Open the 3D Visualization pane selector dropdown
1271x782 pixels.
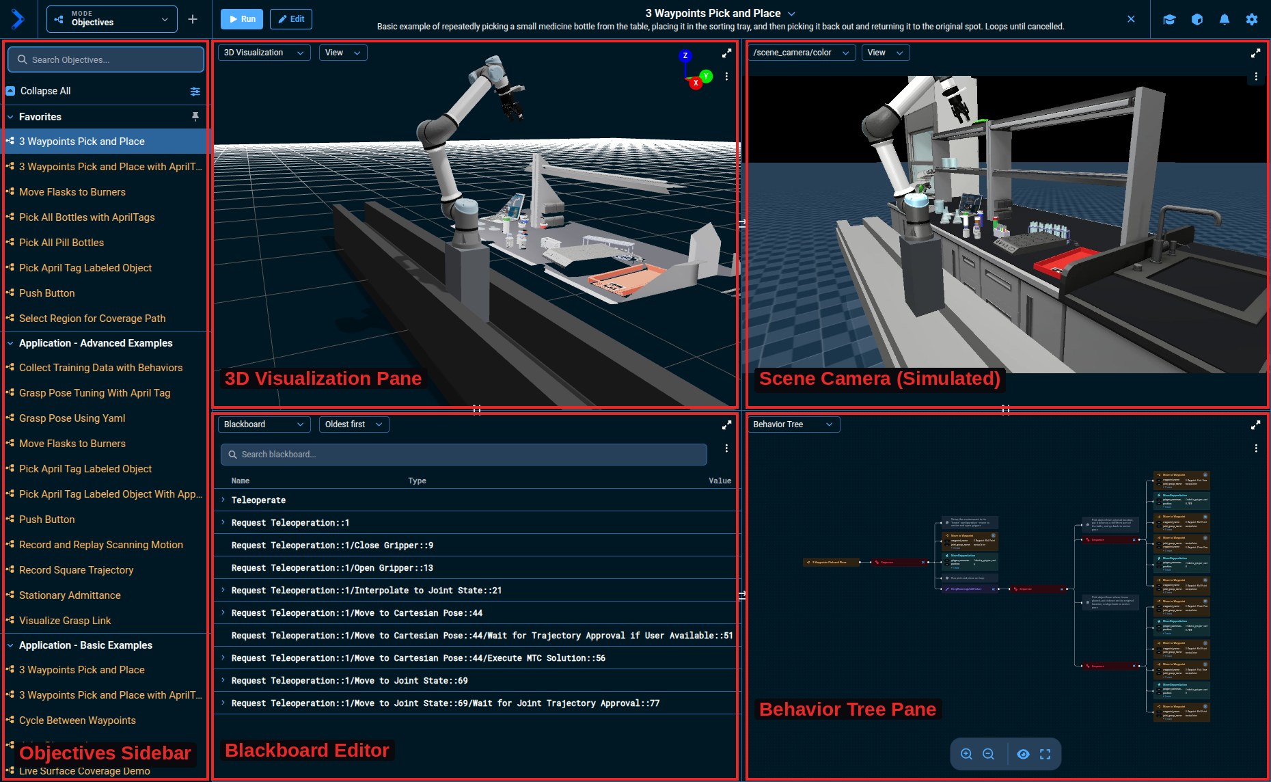coord(264,53)
